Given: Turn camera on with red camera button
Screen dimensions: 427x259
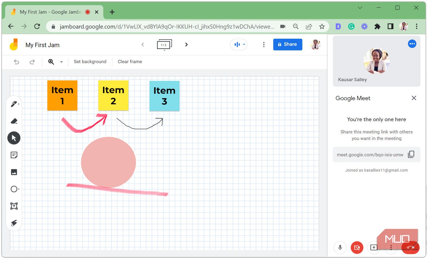Looking at the screenshot, I should (357, 248).
